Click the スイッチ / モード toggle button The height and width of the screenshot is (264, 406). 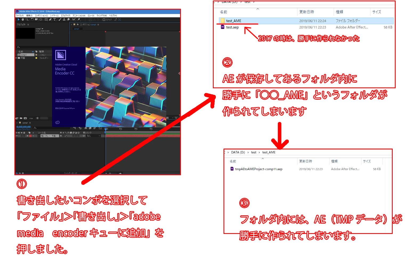(71, 173)
